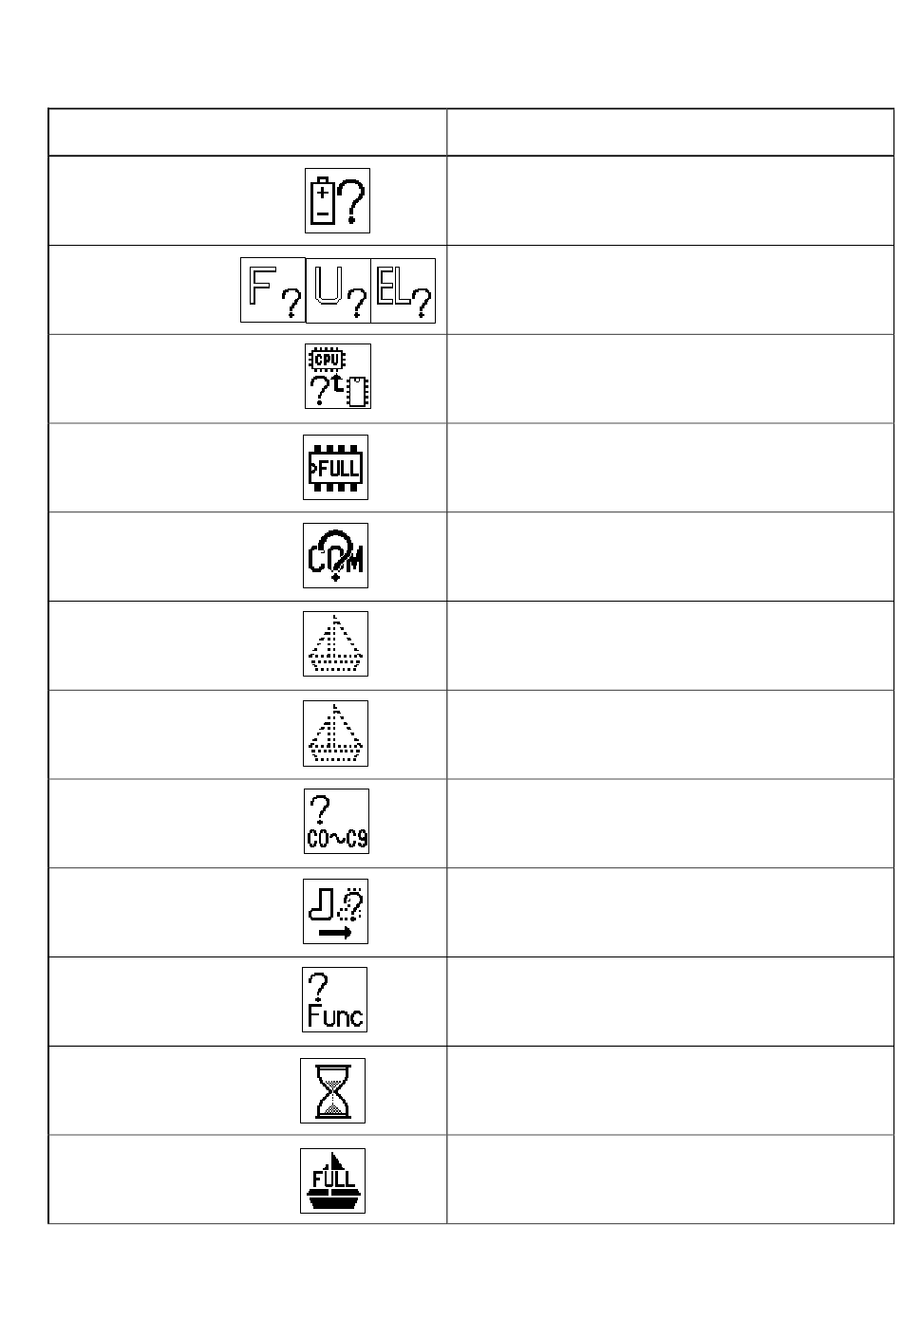
Task: Click empty description cell beside the hourglass icon
Action: (670, 1090)
